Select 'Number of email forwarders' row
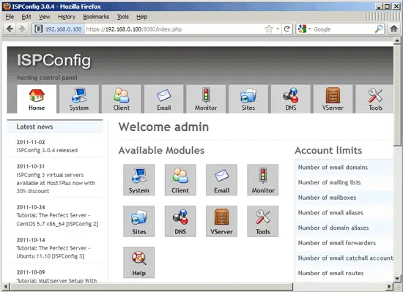Image resolution: width=403 pixels, height=292 pixels. (x=344, y=243)
